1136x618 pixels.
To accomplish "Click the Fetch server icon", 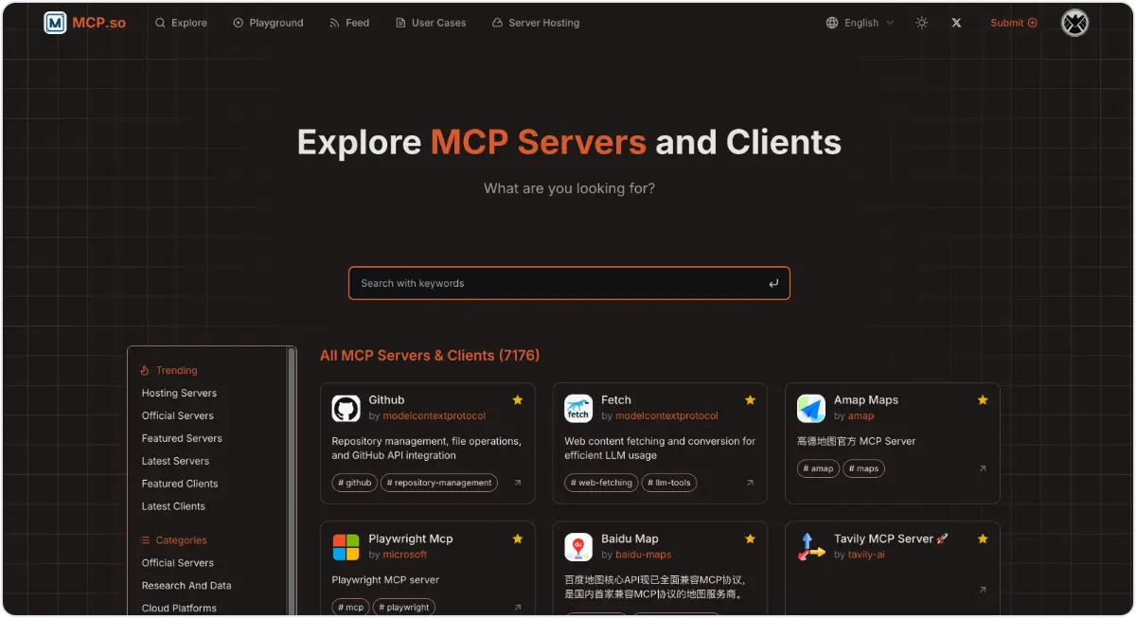I will tap(578, 407).
